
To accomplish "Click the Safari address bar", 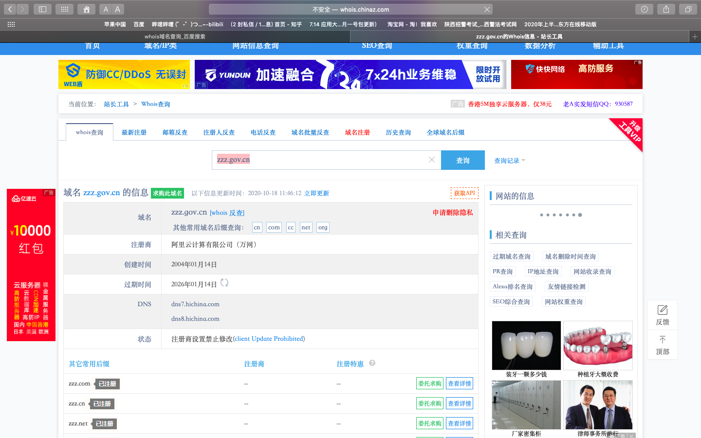I will pos(350,9).
